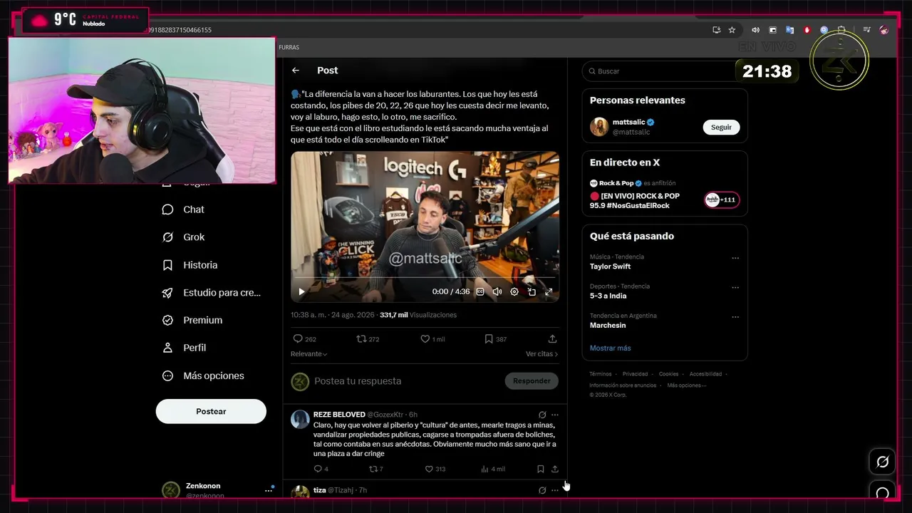
Task: Open Grok in the sidebar
Action: tap(183, 237)
